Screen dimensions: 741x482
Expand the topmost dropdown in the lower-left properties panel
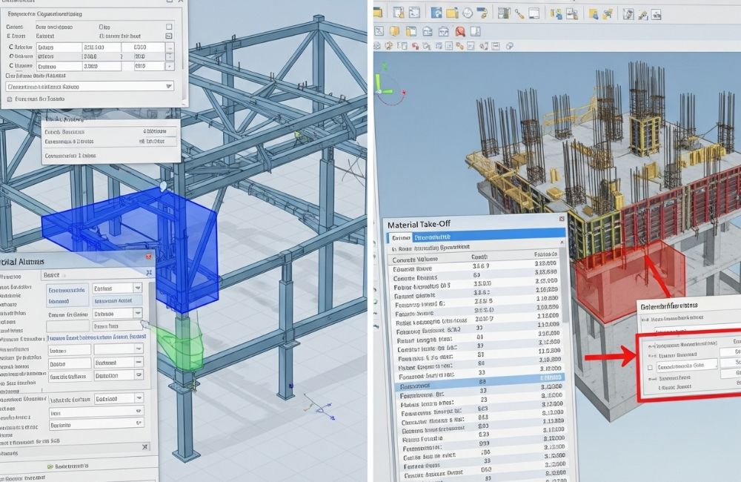click(x=138, y=288)
